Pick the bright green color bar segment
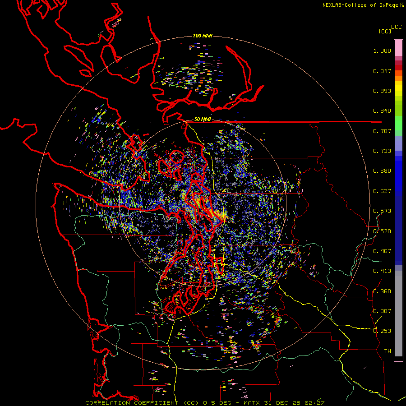The width and height of the screenshot is (406, 406). tap(398, 123)
